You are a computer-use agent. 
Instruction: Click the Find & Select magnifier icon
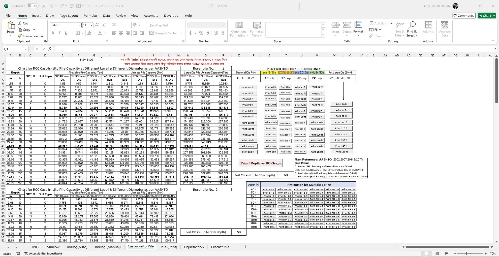click(412, 25)
